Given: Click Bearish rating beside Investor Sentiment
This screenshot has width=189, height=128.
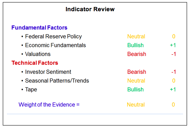Looking at the screenshot, I should click(137, 72).
